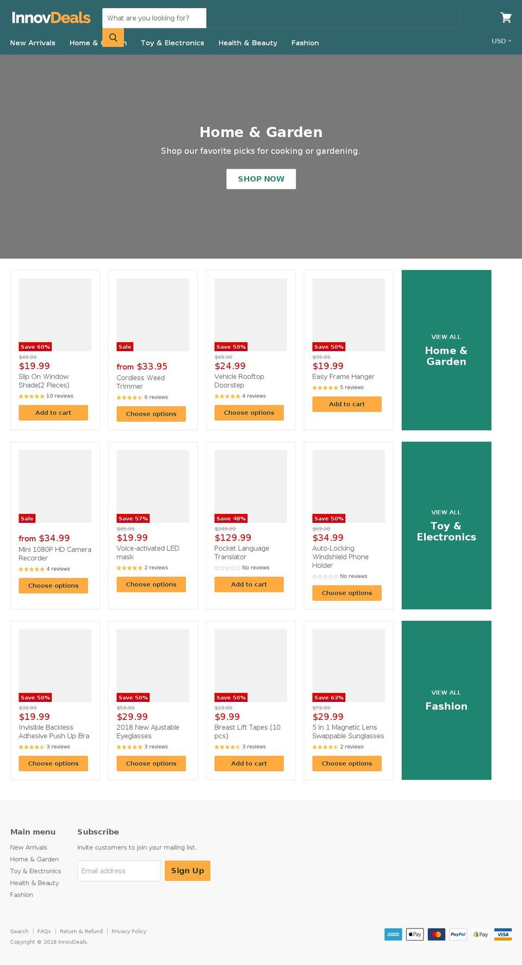Add Easy Frame Hanger to cart
Image resolution: width=522 pixels, height=965 pixels.
click(347, 404)
